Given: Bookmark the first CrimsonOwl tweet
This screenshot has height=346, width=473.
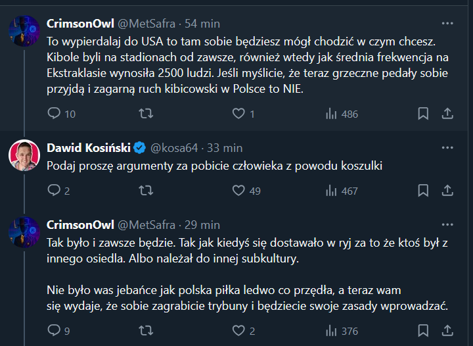Looking at the screenshot, I should pos(423,114).
